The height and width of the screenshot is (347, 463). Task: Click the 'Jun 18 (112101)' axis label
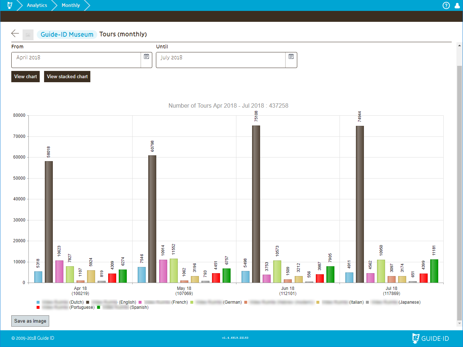[288, 291]
